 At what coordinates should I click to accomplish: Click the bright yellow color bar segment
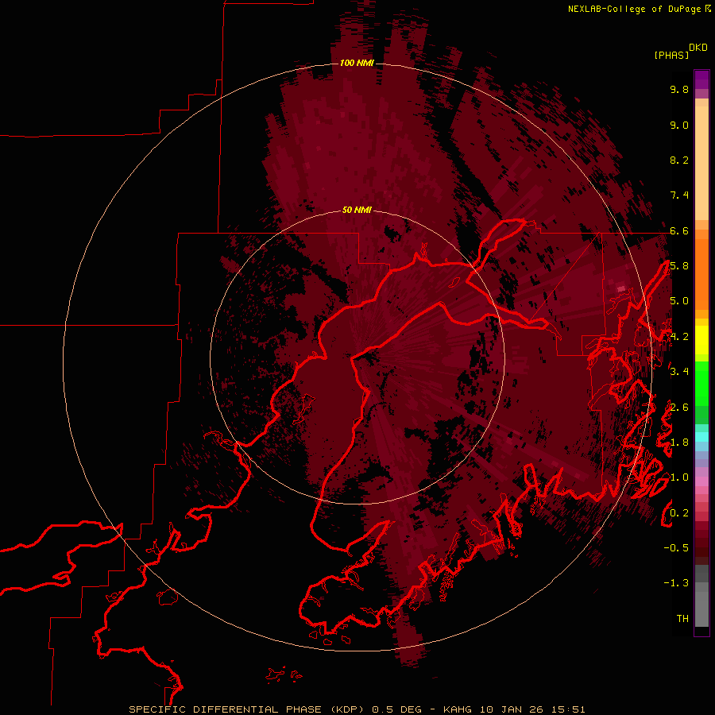click(x=701, y=340)
